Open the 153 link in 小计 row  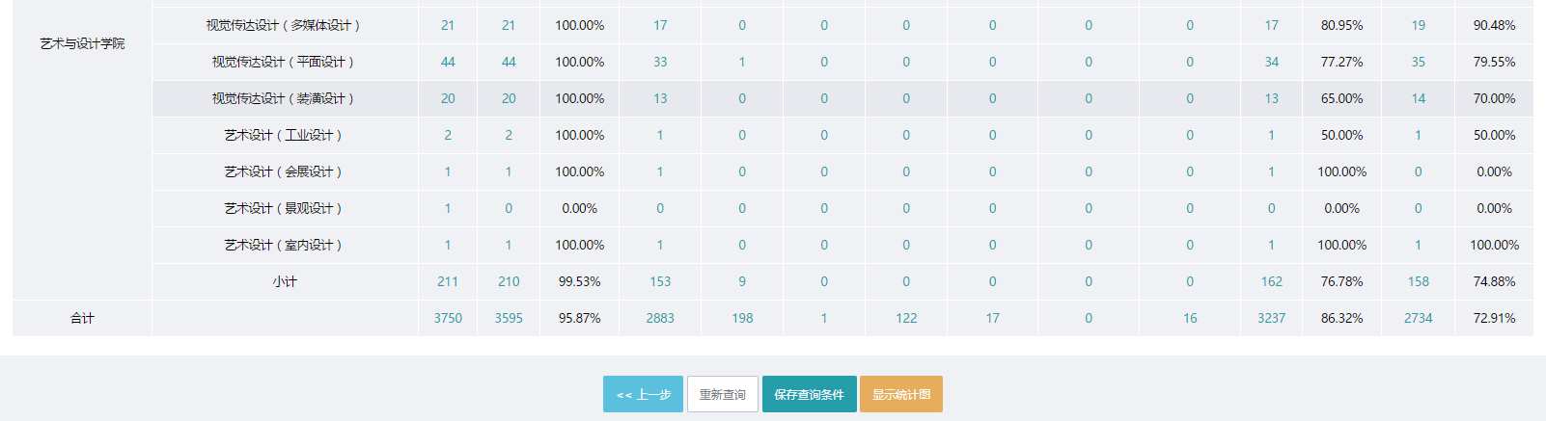point(660,281)
